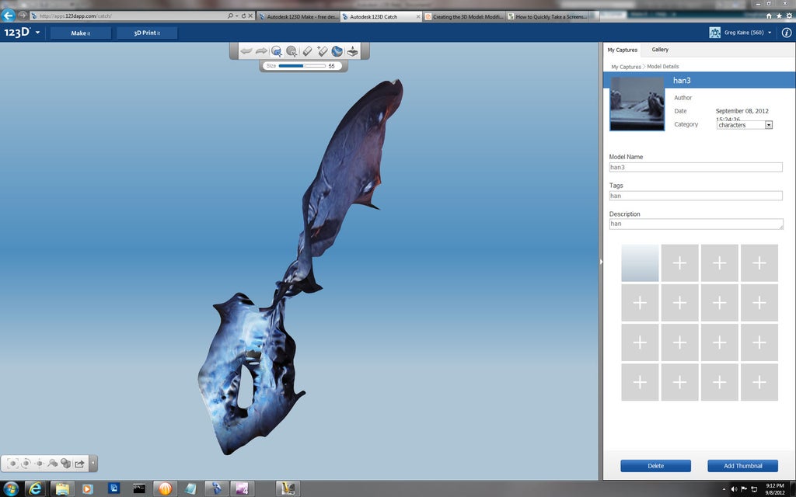This screenshot has width=796, height=497.
Task: Click the user avatar icon
Action: [715, 33]
